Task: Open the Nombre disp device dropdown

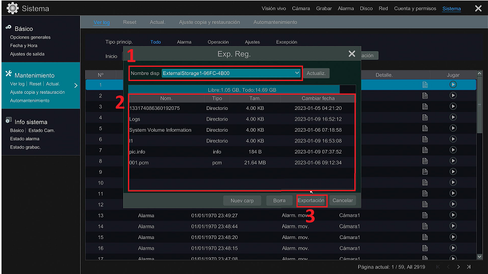Action: click(x=297, y=73)
